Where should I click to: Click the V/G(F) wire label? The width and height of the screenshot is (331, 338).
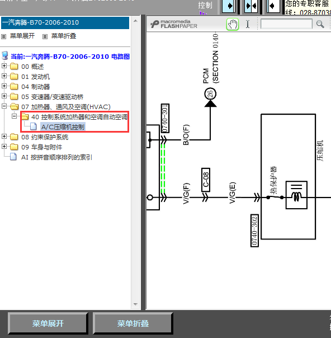click(x=186, y=194)
